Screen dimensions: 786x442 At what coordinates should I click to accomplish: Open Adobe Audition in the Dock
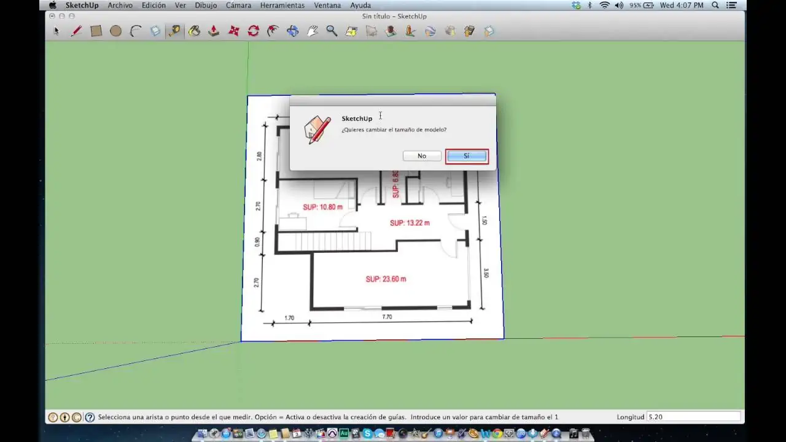click(x=344, y=434)
